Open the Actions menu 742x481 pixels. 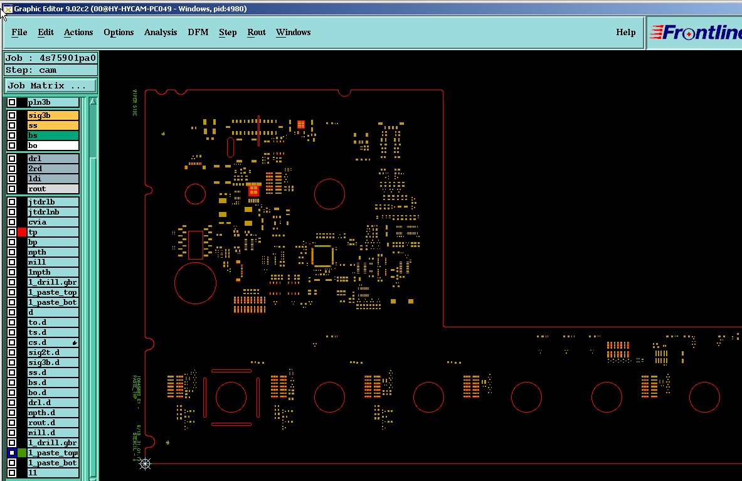[x=78, y=32]
